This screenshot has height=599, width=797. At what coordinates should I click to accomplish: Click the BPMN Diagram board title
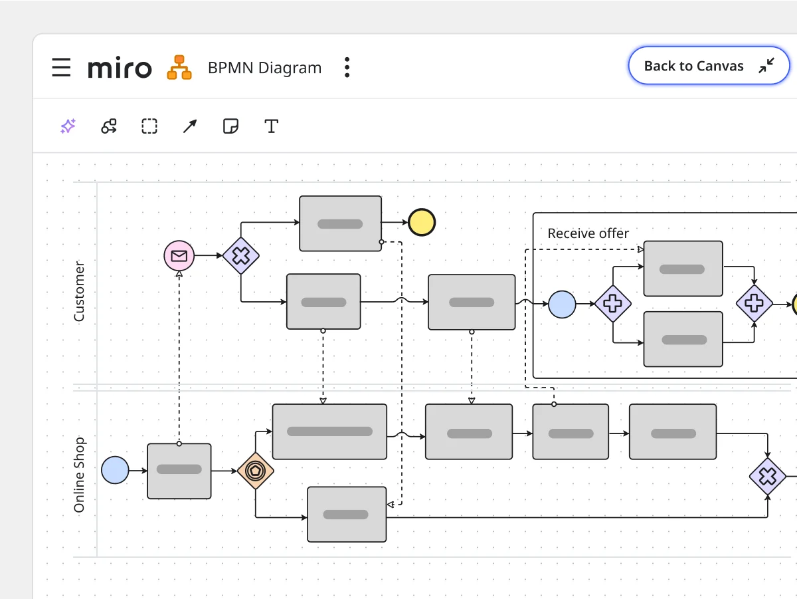pyautogui.click(x=264, y=68)
